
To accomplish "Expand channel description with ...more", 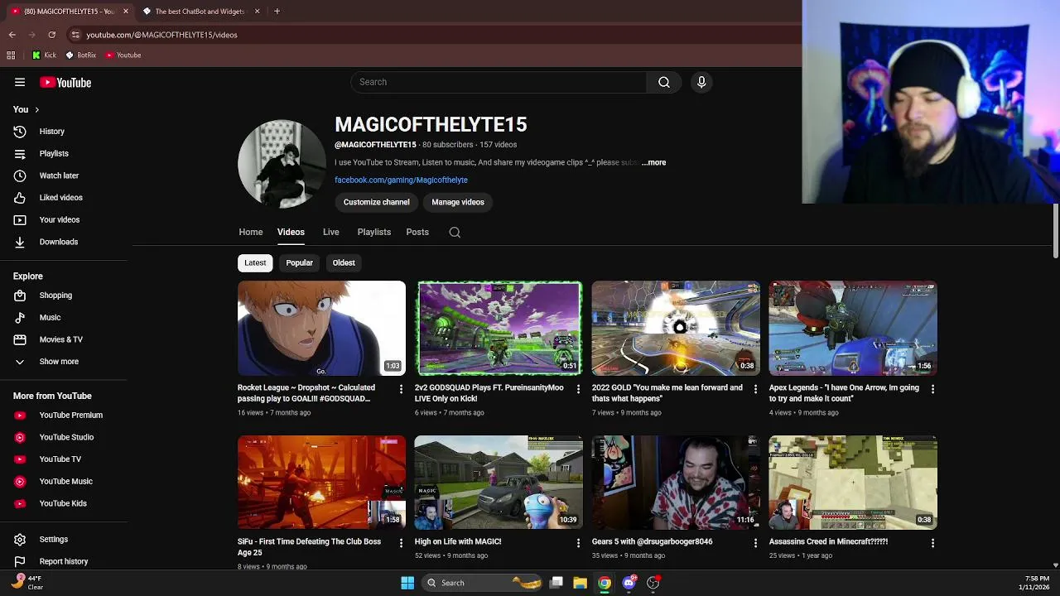I will coord(654,162).
